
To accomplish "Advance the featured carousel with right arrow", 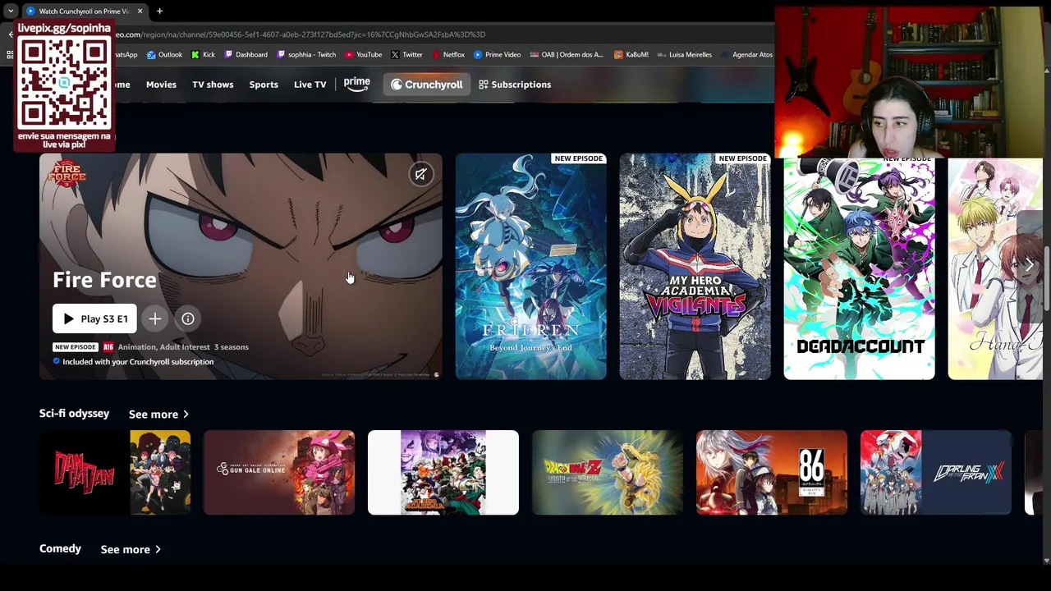I will (x=1029, y=264).
